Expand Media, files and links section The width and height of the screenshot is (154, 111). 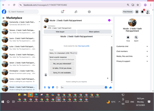132,56
